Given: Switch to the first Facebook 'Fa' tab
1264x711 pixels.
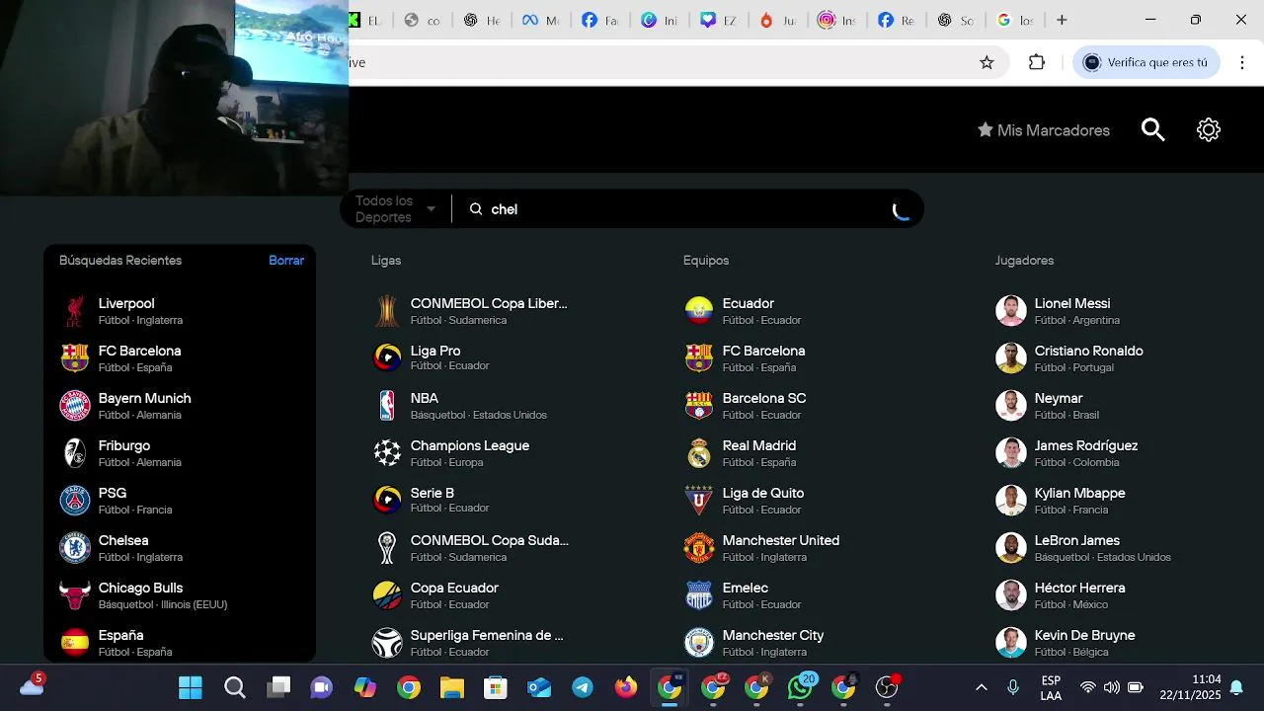Looking at the screenshot, I should (600, 20).
